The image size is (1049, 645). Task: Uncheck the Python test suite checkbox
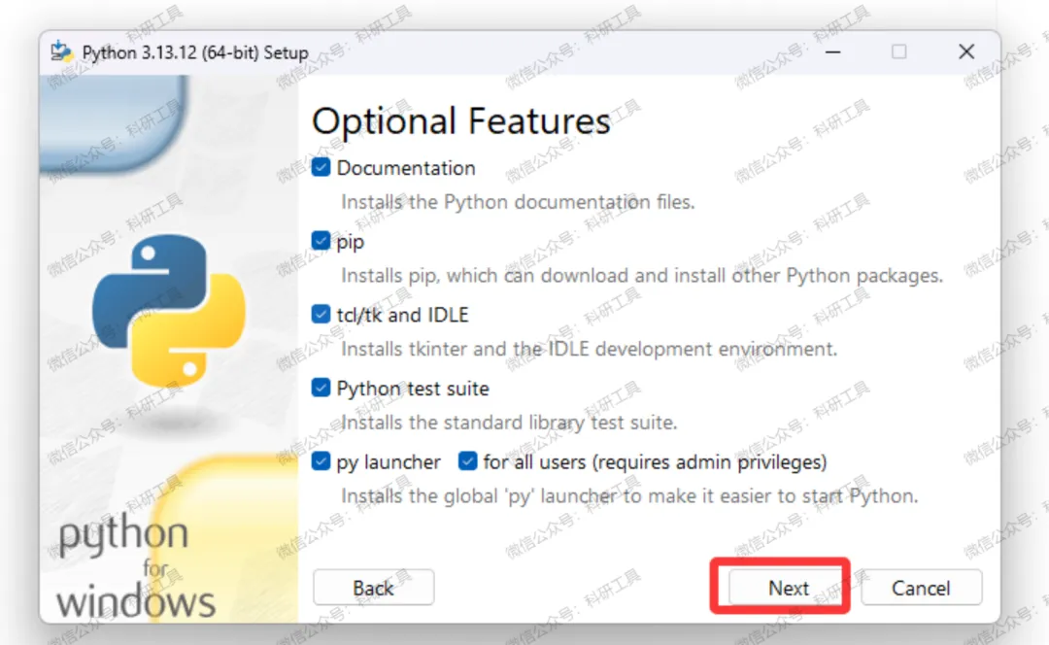point(321,389)
